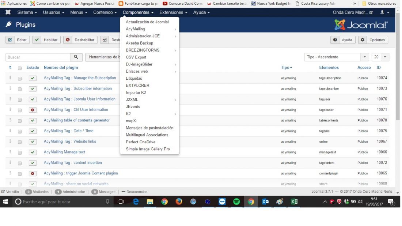This screenshot has width=402, height=226.
Task: Open Firefox from the taskbar
Action: click(x=179, y=202)
